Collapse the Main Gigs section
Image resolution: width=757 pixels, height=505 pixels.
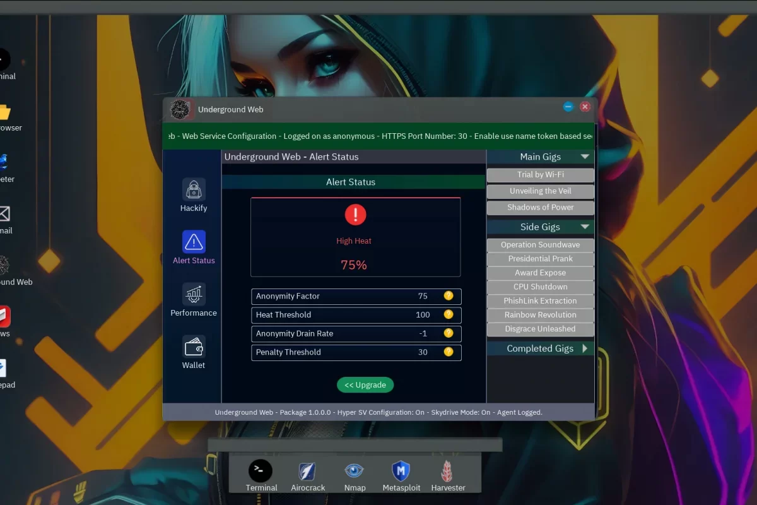click(585, 157)
